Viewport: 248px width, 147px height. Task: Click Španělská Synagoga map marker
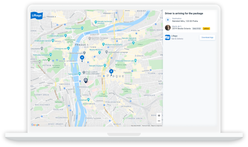[90, 38]
